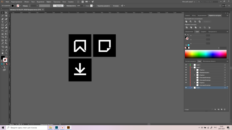This screenshot has height=130, width=232.
Task: Switch to the Градиент tab
Action: coord(204,31)
